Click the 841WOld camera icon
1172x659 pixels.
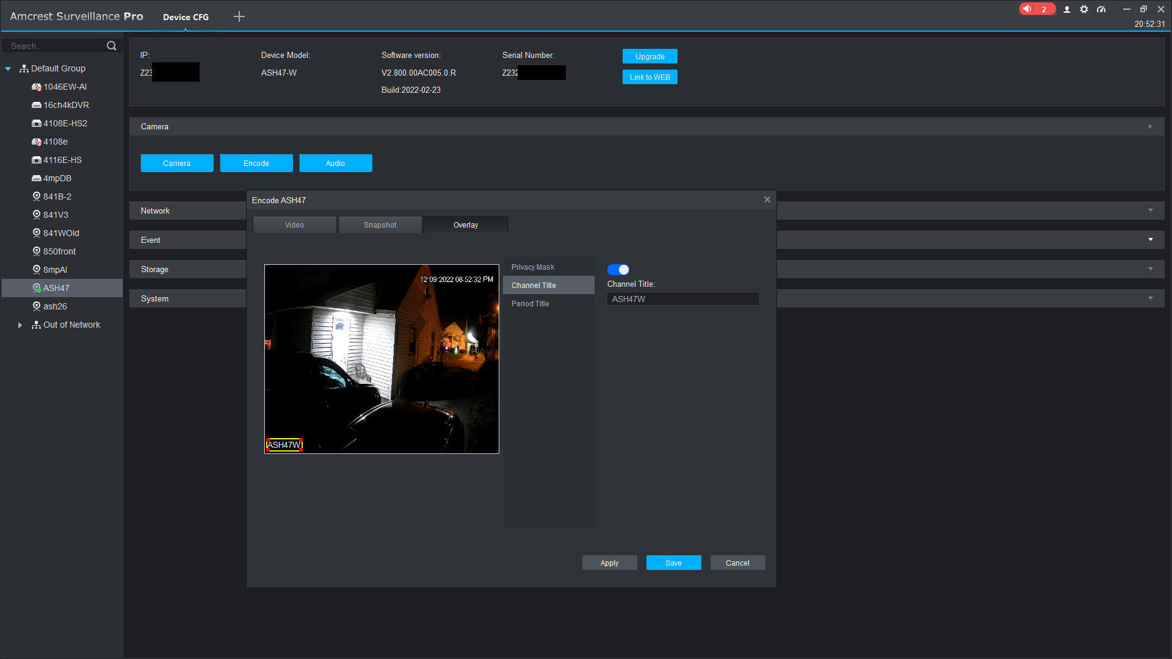click(x=37, y=233)
